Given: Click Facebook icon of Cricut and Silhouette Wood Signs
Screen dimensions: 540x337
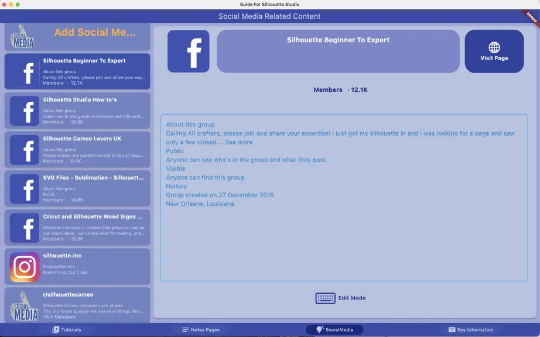Looking at the screenshot, I should click(x=25, y=228).
